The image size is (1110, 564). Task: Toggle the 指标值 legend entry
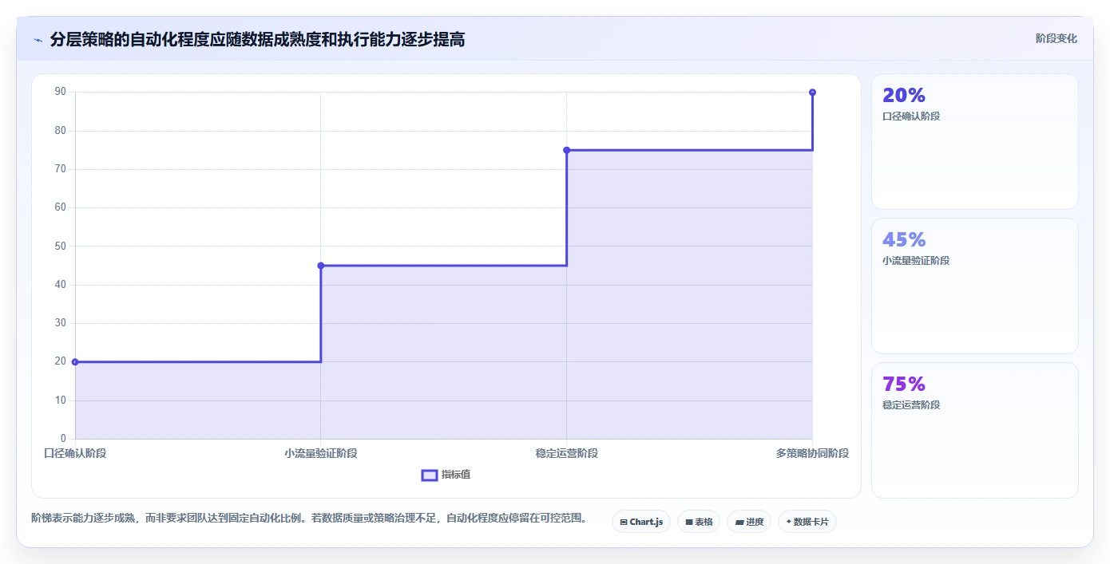tap(446, 475)
